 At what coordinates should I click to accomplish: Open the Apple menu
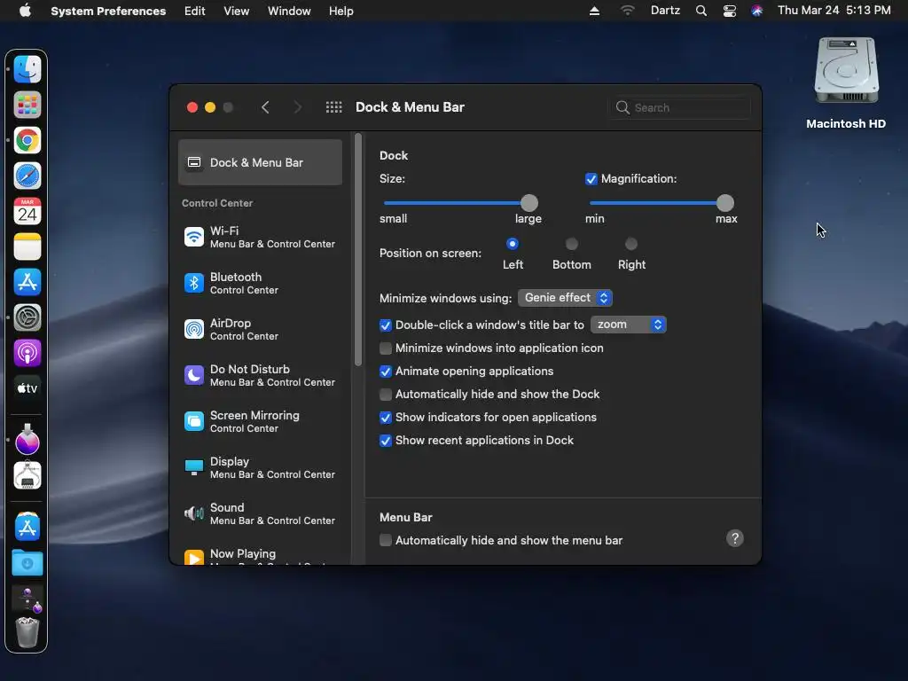[x=25, y=11]
